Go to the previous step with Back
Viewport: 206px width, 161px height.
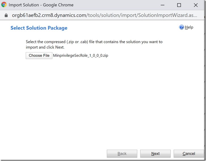122,154
